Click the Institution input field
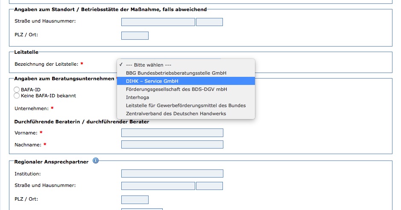 (x=172, y=173)
